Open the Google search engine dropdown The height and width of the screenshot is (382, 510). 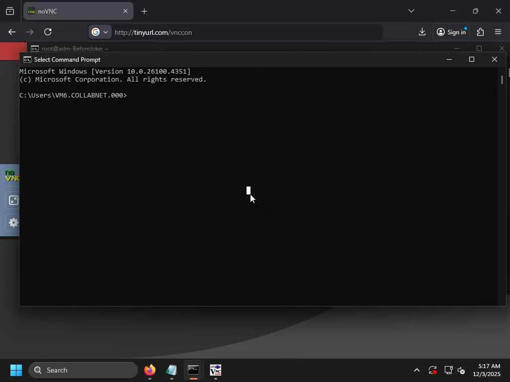(100, 32)
